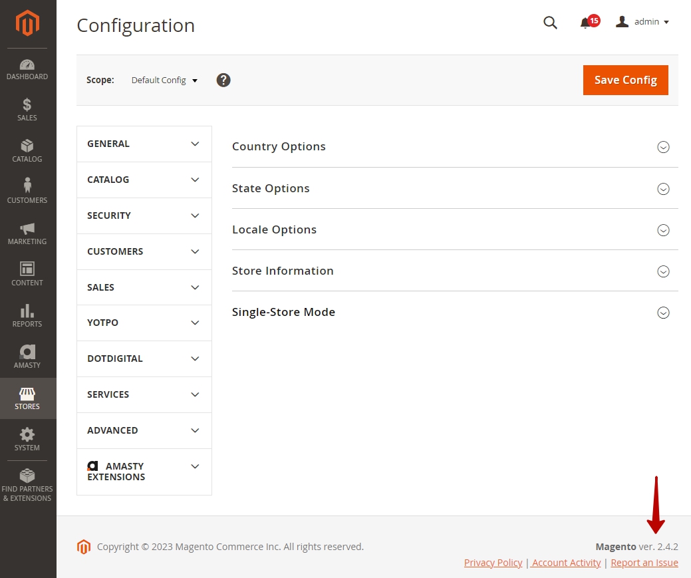Click the scope help question mark icon
This screenshot has height=578, width=691.
[x=223, y=80]
